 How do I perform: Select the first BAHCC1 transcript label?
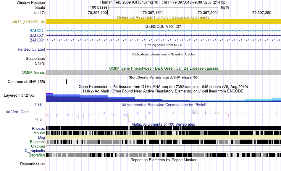click(37, 31)
